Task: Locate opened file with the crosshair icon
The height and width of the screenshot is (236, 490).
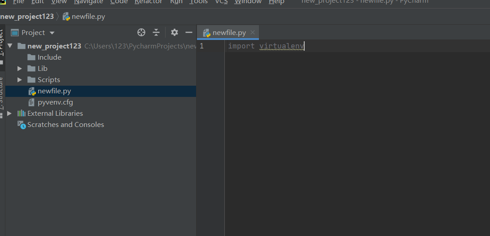Action: point(141,32)
